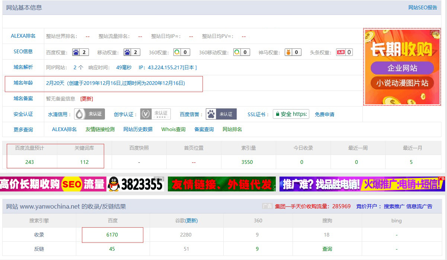Click the 百度流量预计 value 243

point(30,162)
